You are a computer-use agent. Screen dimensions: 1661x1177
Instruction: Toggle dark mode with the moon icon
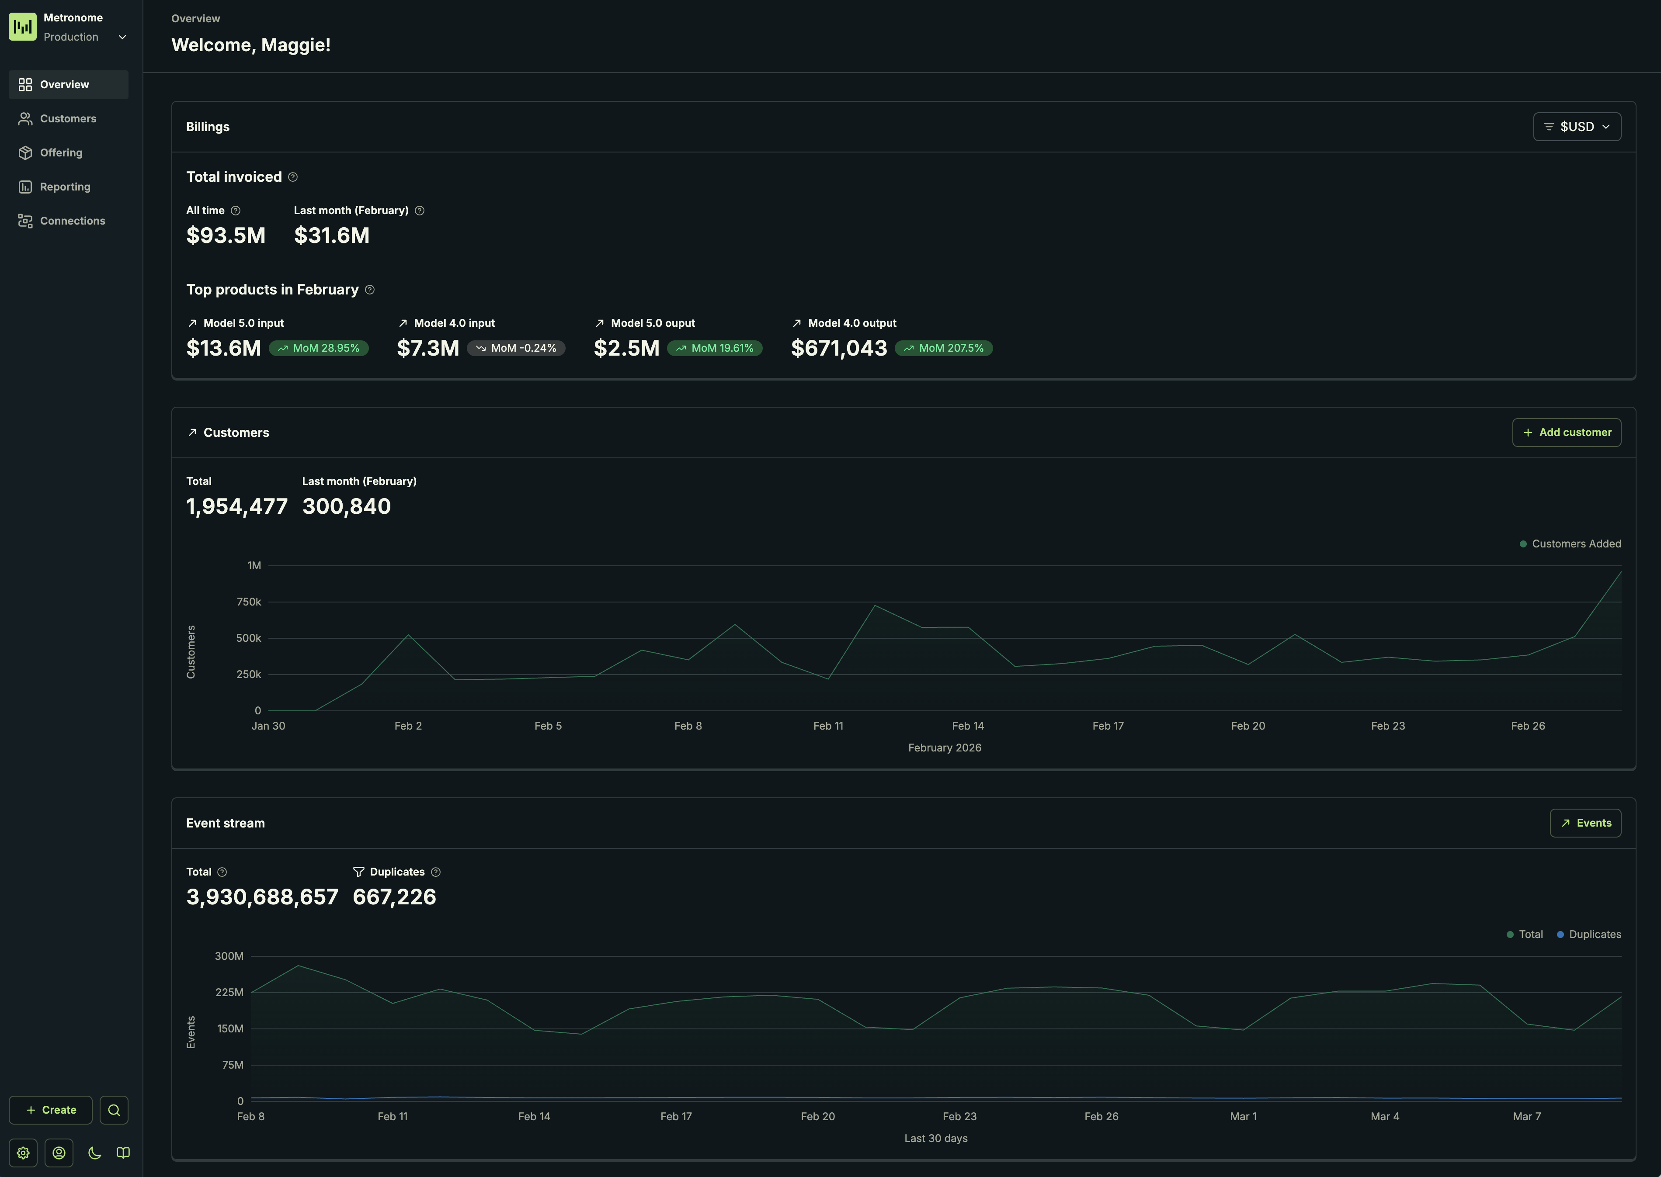pyautogui.click(x=95, y=1153)
